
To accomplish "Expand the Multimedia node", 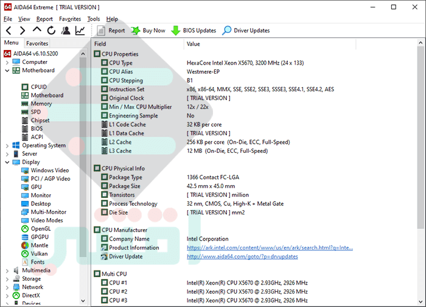I will [7, 271].
